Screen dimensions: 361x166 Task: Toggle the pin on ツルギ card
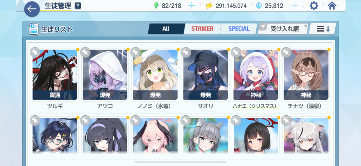[x=35, y=52]
